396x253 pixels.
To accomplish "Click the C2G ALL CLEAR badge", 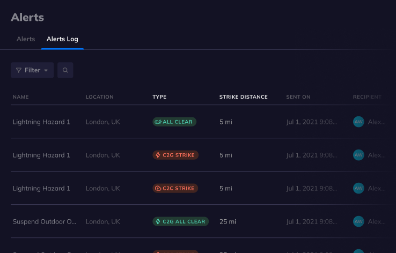I will pyautogui.click(x=181, y=221).
